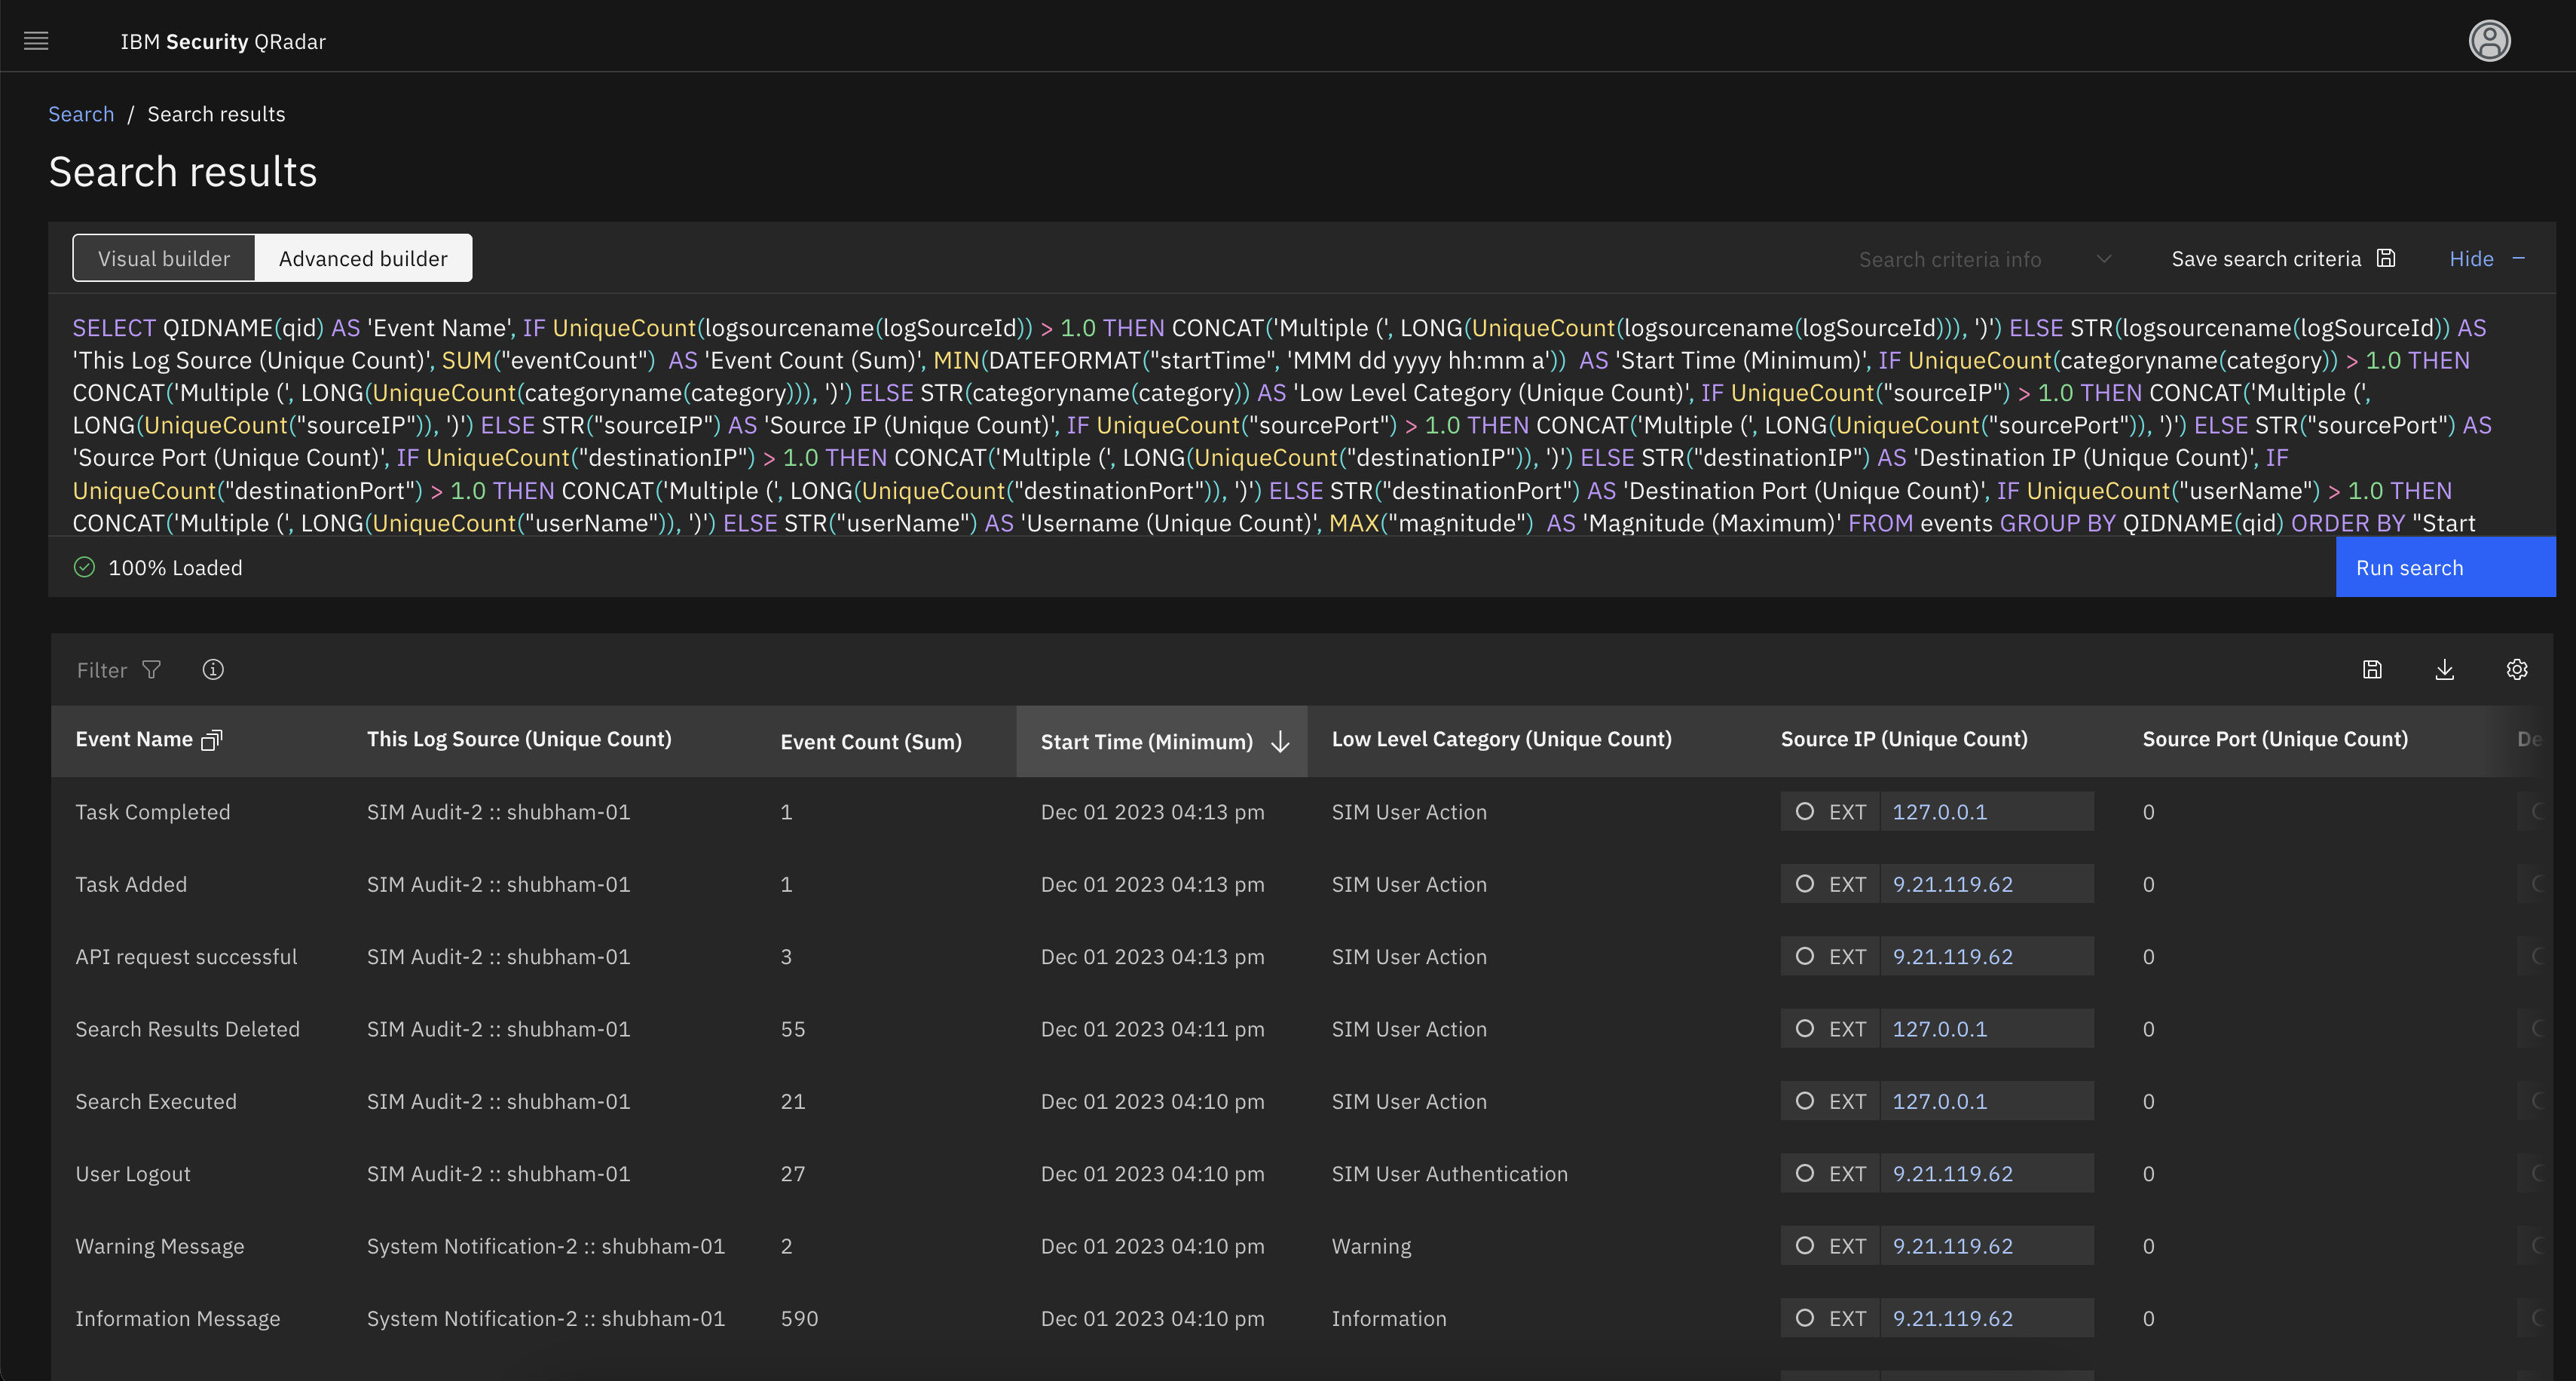Collapse the query panel using Hide

(2471, 258)
